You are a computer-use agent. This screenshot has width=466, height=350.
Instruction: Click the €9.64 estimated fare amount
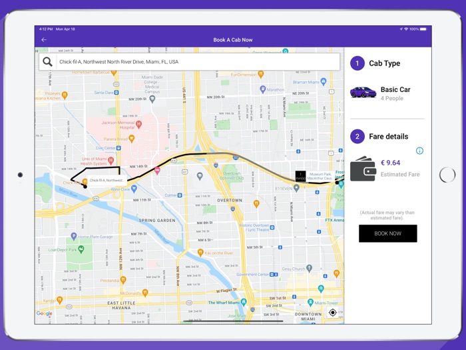click(x=391, y=163)
